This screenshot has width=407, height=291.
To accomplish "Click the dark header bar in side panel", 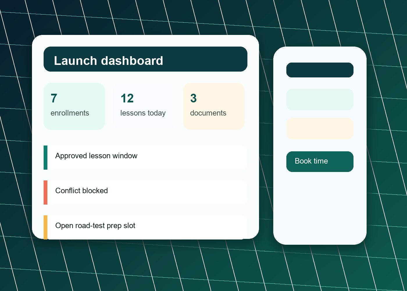I will (x=320, y=70).
